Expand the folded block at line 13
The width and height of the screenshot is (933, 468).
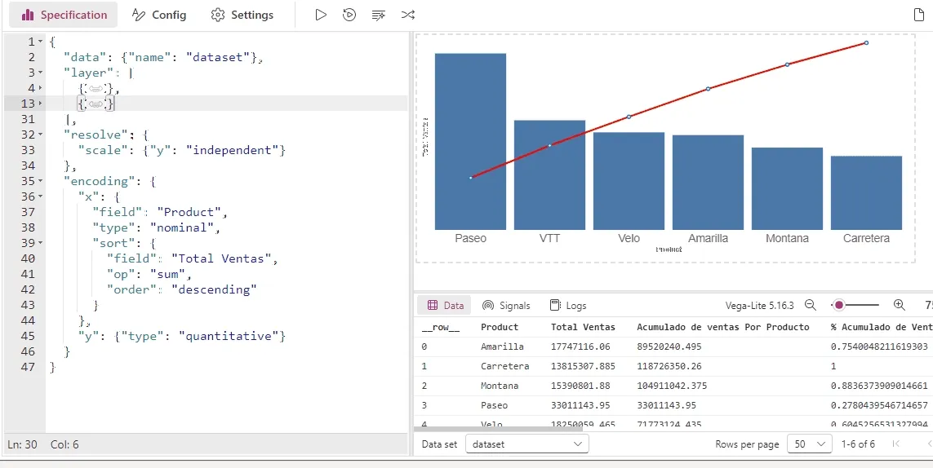click(x=40, y=104)
